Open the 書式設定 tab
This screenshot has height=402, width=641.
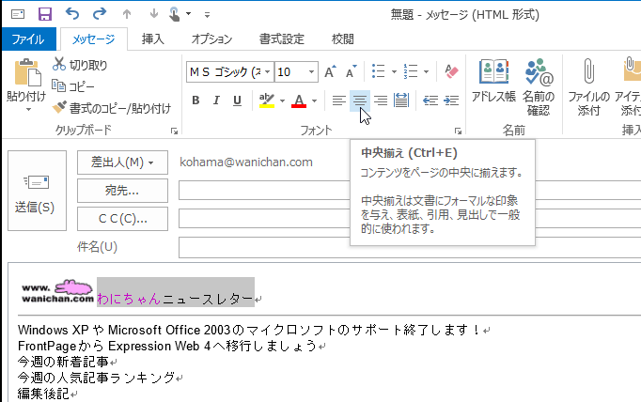(x=282, y=39)
